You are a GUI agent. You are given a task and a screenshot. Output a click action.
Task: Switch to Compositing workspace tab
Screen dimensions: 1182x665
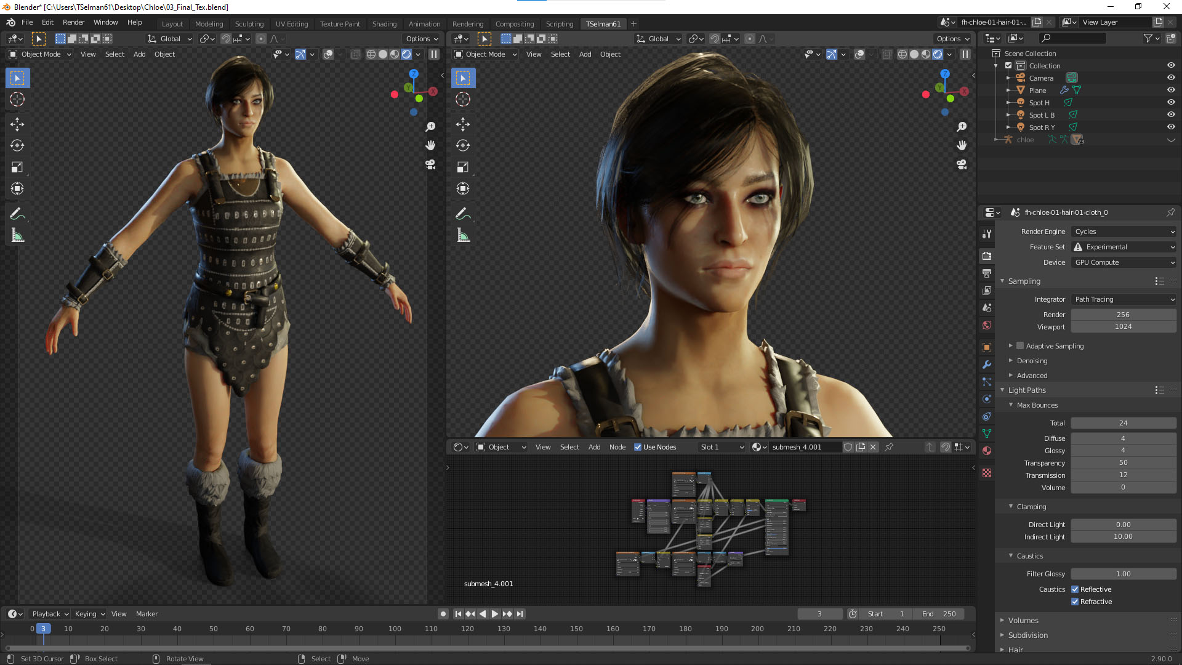pos(515,24)
